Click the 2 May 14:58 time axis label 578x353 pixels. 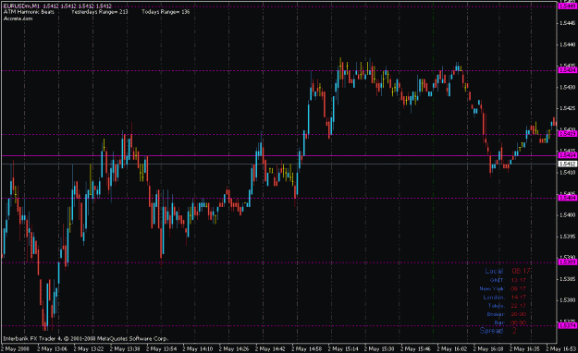pyautogui.click(x=307, y=348)
